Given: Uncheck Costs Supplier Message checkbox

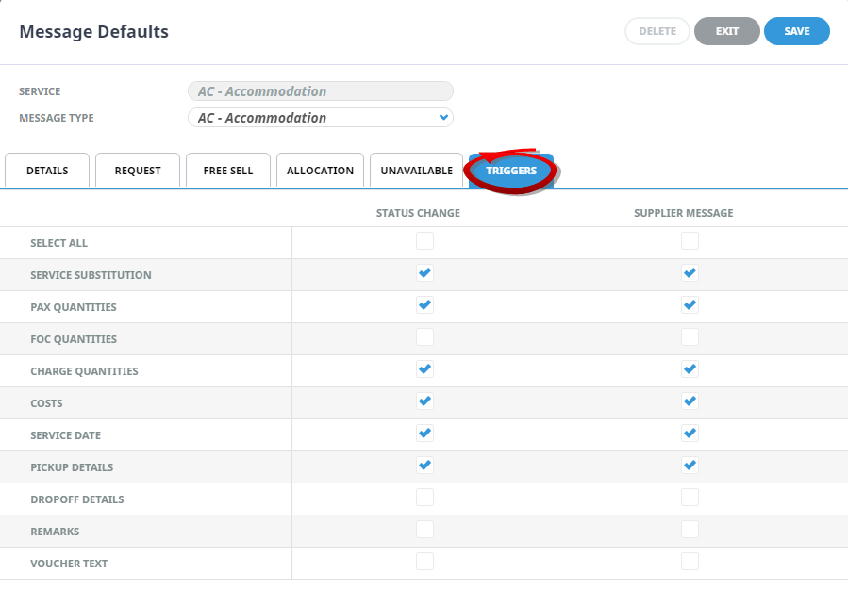Looking at the screenshot, I should click(690, 401).
